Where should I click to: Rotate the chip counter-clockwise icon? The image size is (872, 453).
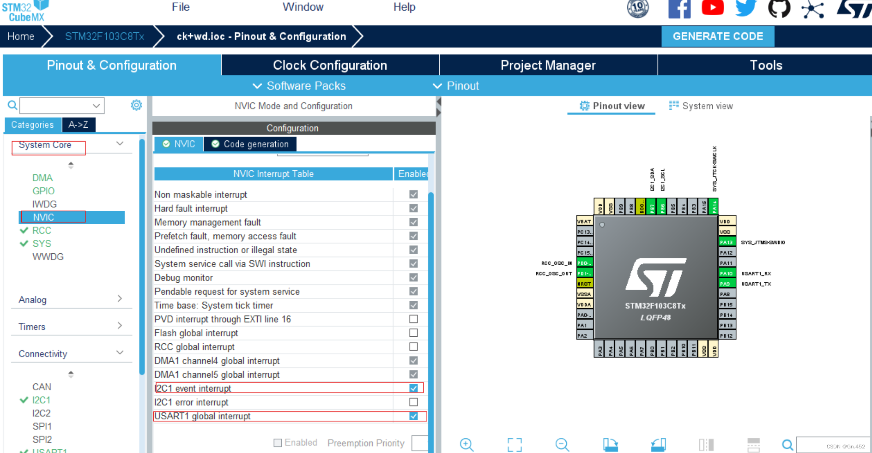tap(658, 444)
